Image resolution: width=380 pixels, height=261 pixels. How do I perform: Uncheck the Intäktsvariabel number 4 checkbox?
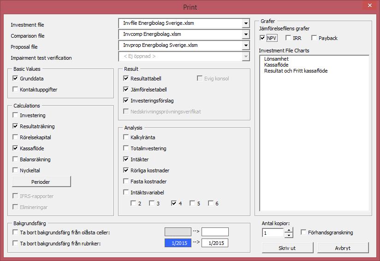click(174, 203)
